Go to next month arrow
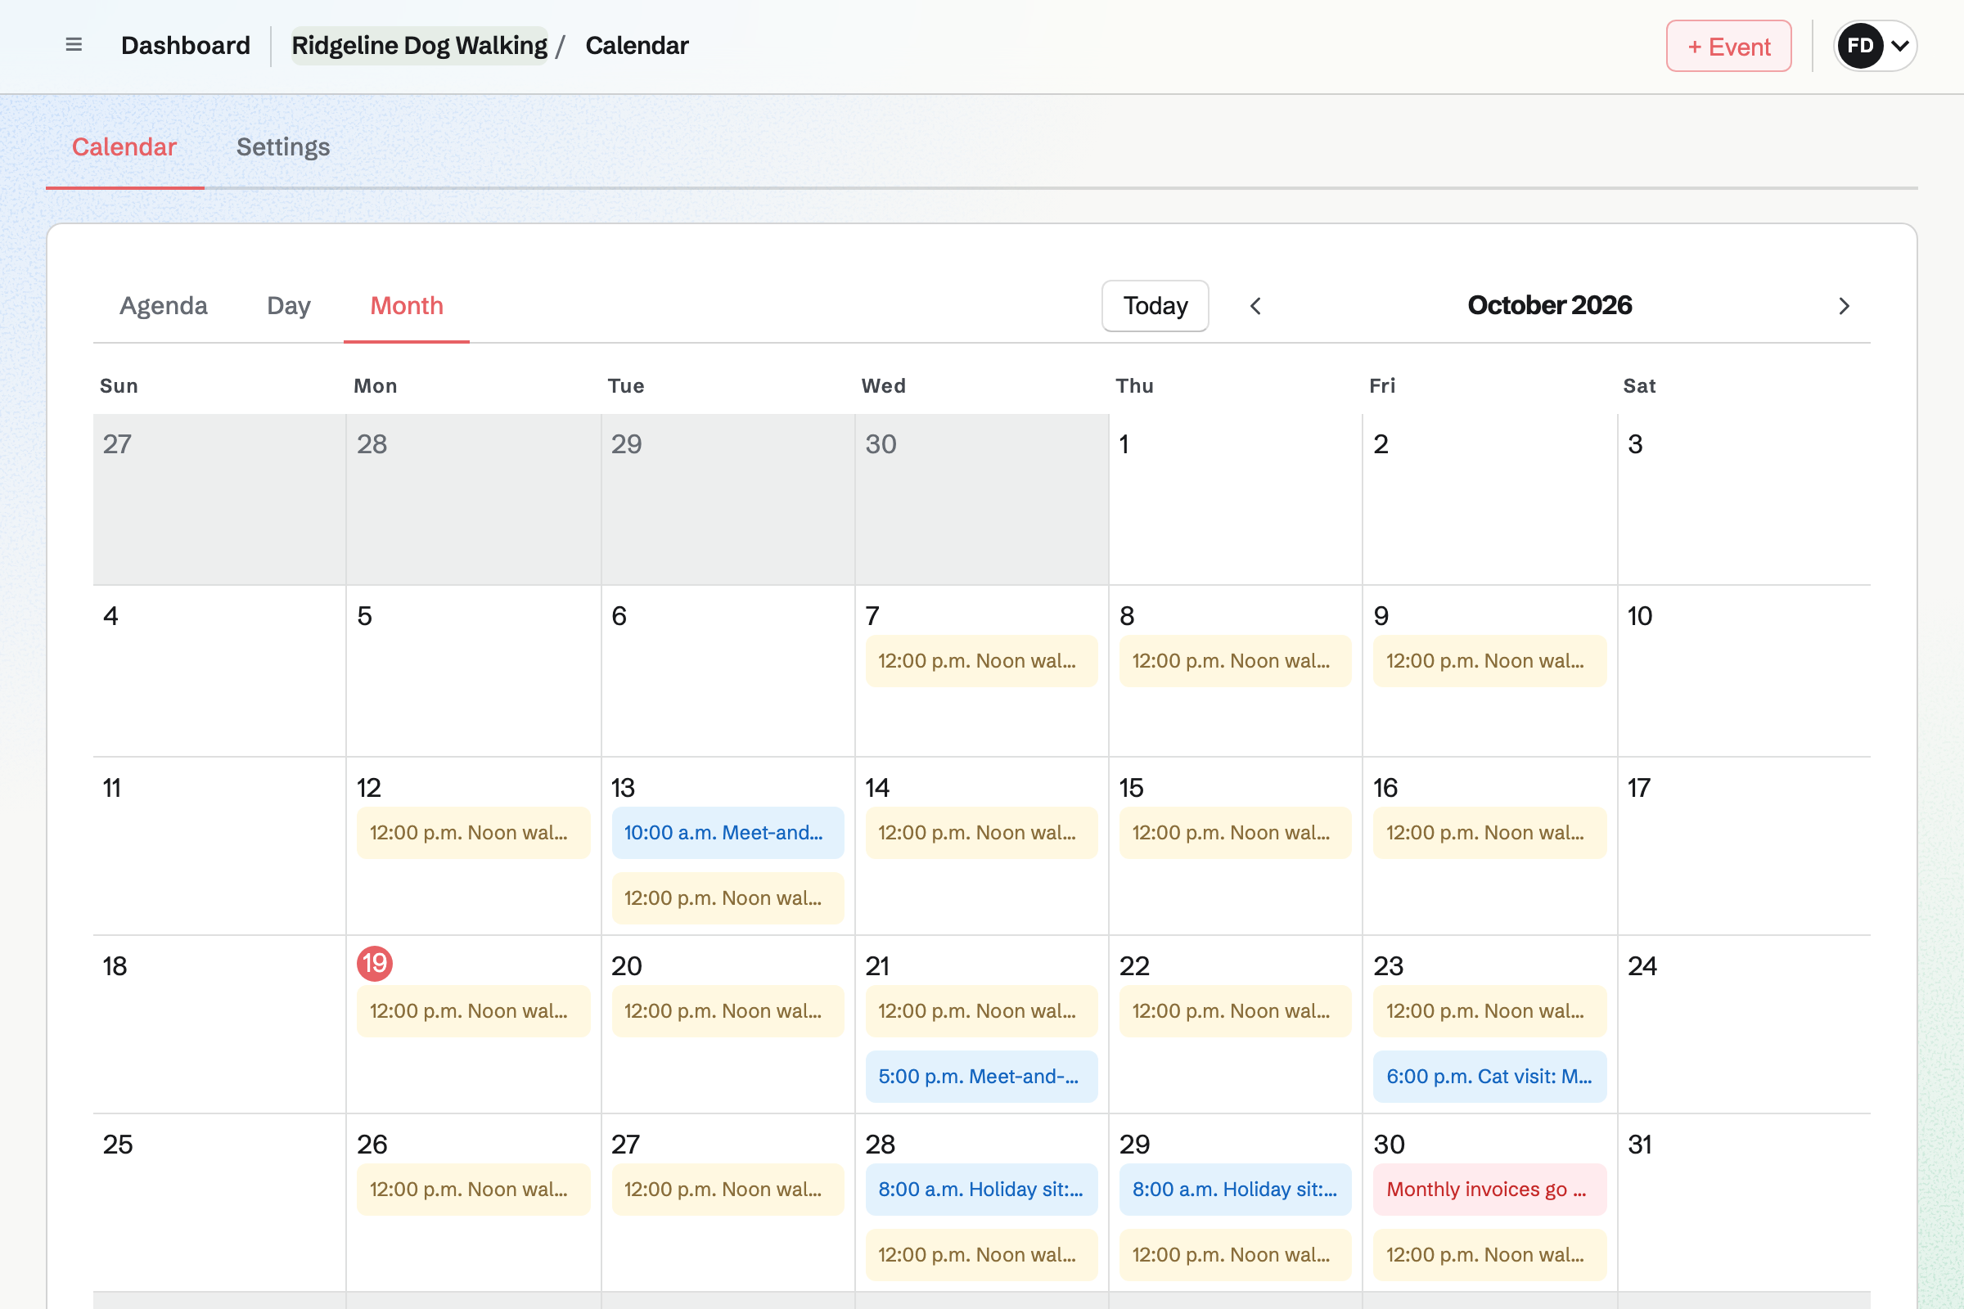The height and width of the screenshot is (1309, 1964). click(x=1844, y=306)
